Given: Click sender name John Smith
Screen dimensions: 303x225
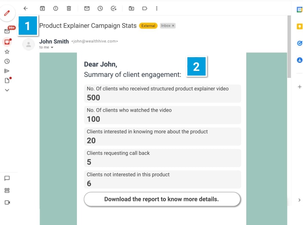Looking at the screenshot, I should click(x=54, y=41).
